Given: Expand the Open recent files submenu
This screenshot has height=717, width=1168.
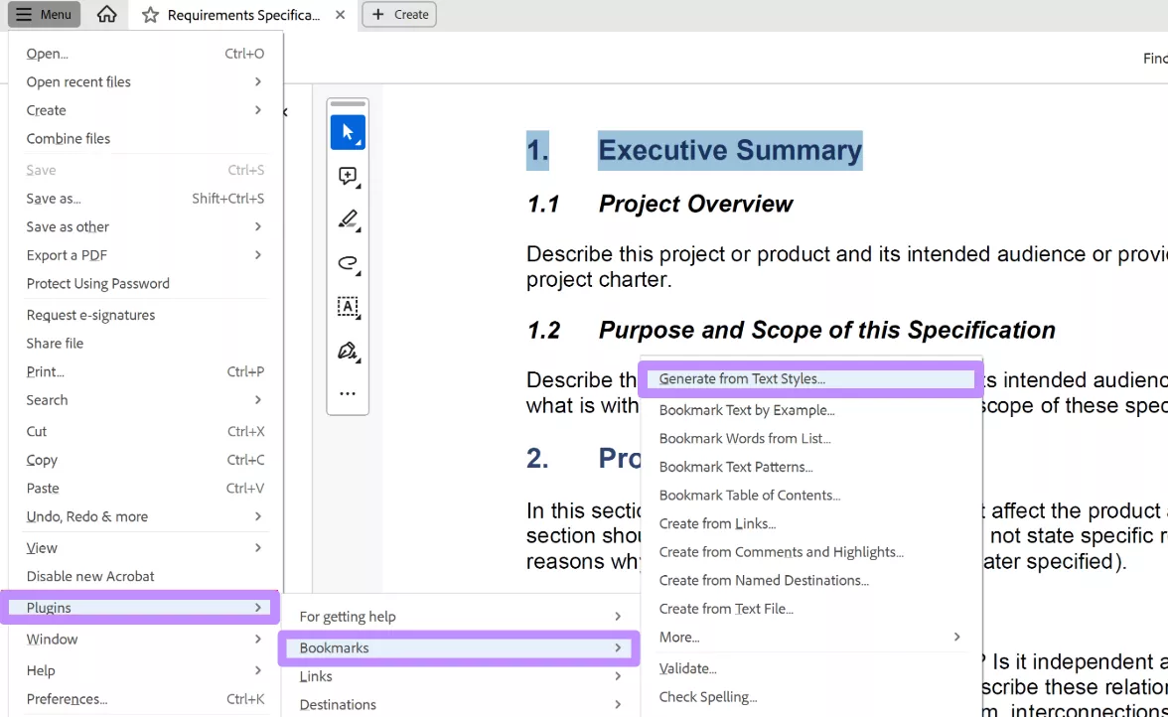Looking at the screenshot, I should 78,81.
